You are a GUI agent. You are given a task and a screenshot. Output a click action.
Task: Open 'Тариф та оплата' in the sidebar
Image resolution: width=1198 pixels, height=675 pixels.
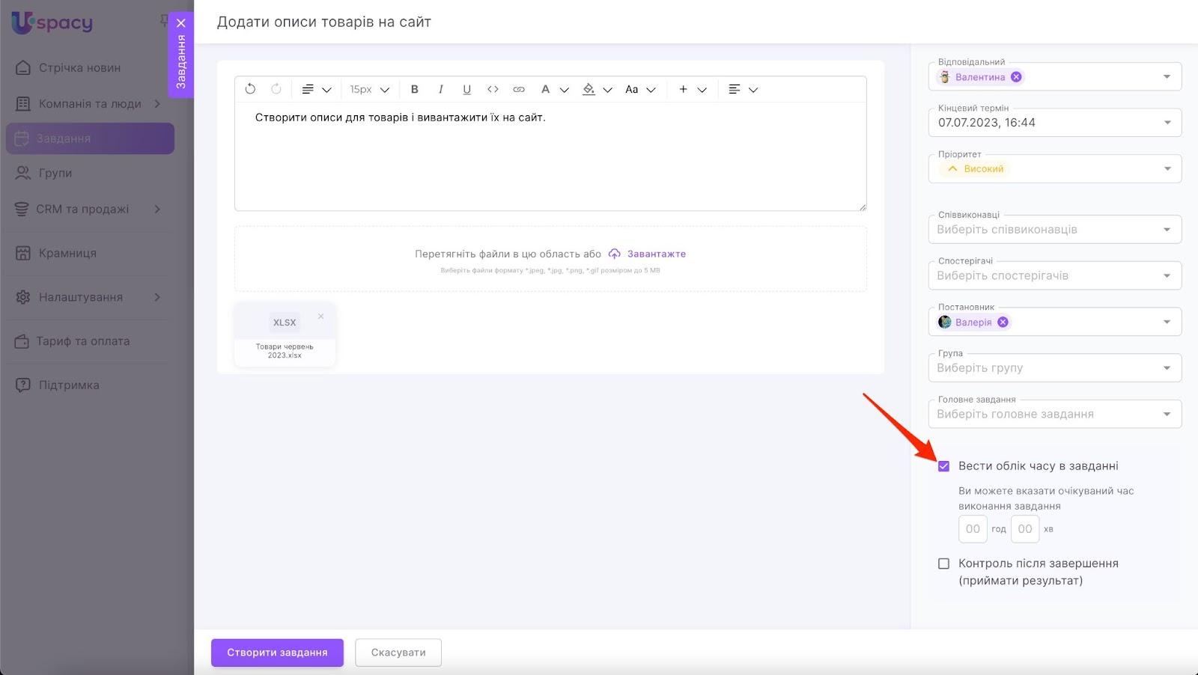coord(90,341)
